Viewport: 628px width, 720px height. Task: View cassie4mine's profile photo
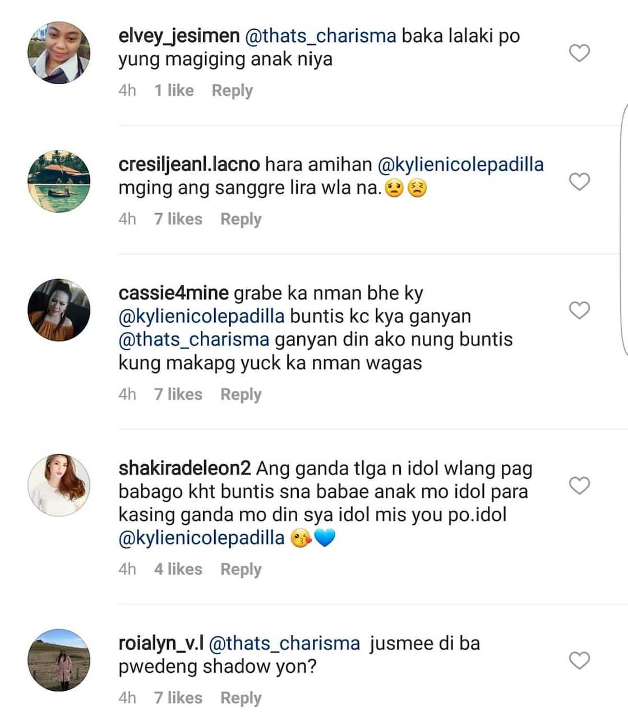[x=59, y=310]
